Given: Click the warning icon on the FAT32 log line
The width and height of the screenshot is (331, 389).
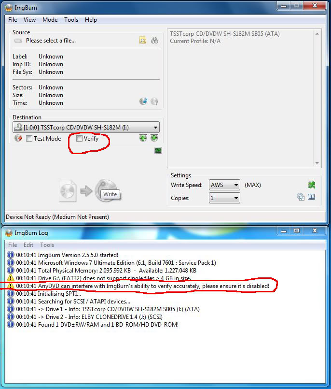Looking at the screenshot, I should click(x=11, y=278).
